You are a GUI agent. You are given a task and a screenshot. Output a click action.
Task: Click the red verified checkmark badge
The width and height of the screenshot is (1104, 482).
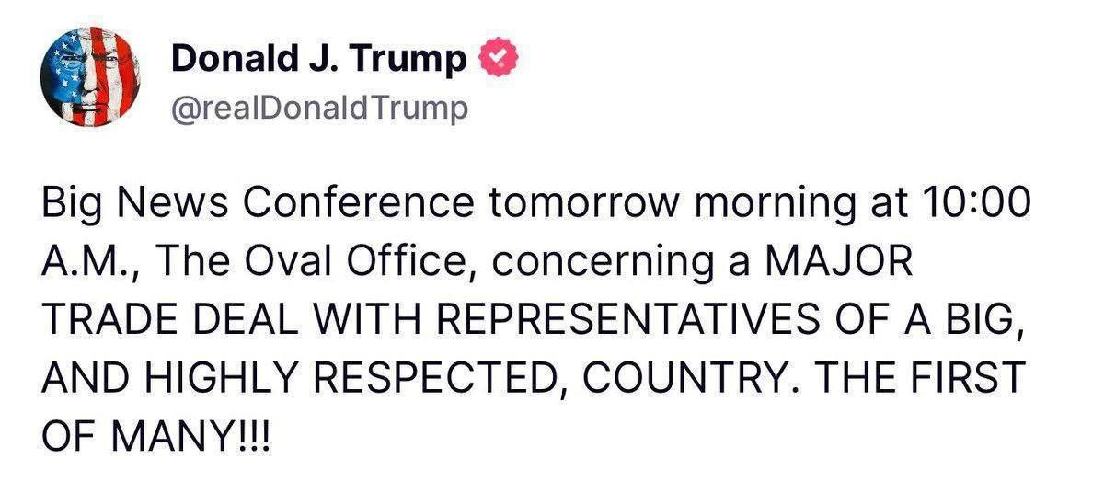[x=500, y=59]
